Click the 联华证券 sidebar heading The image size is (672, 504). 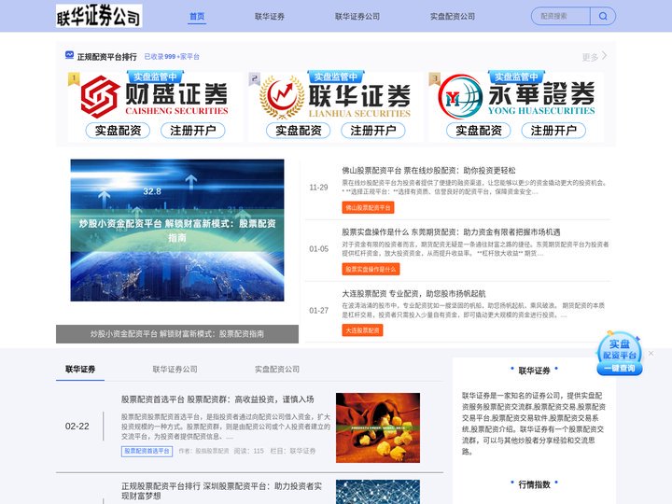coord(534,371)
